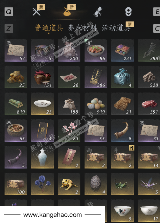Switch to the 普通道具 tab
Screen dimensions: 160x223
49,28
